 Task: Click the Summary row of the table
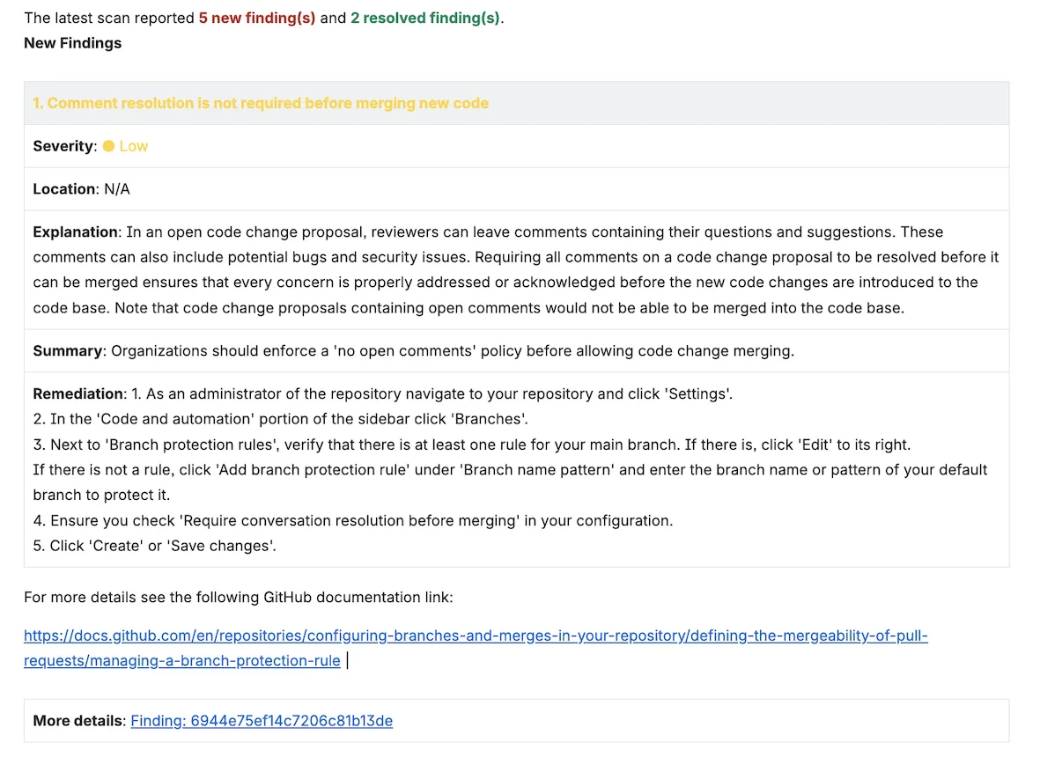413,350
